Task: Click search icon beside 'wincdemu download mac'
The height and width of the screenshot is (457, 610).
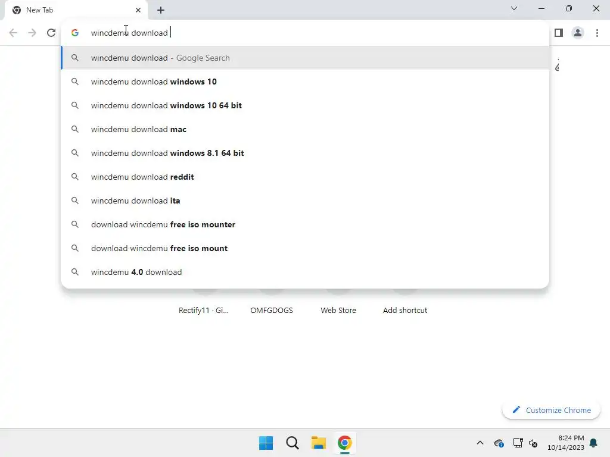Action: pos(74,129)
